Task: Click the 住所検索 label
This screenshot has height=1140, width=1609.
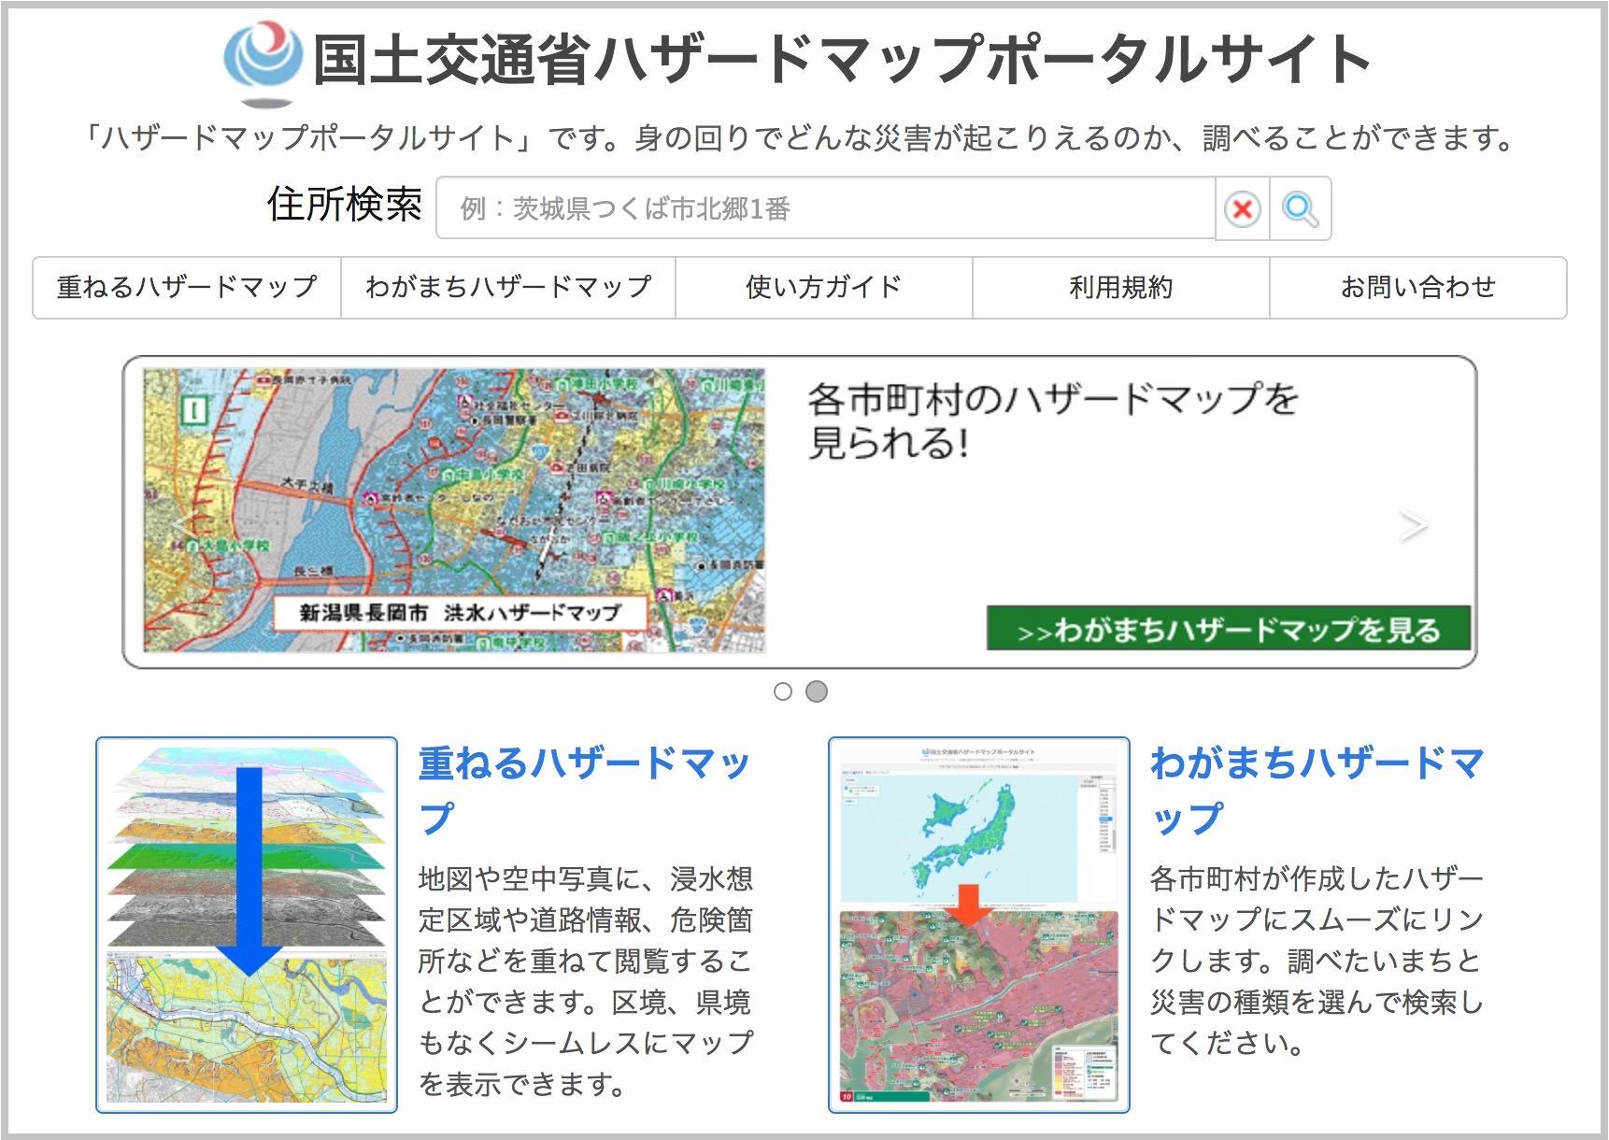Action: pos(345,205)
